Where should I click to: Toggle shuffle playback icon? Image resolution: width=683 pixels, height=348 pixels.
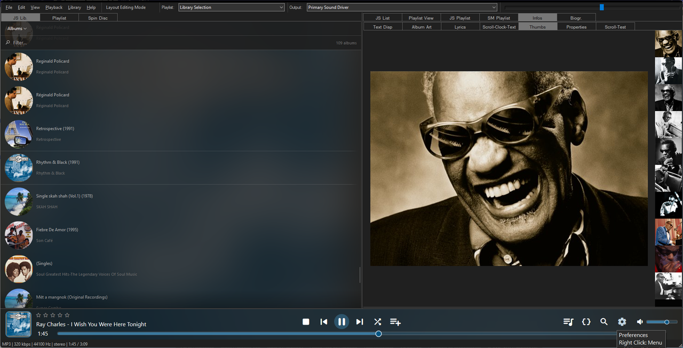click(377, 322)
